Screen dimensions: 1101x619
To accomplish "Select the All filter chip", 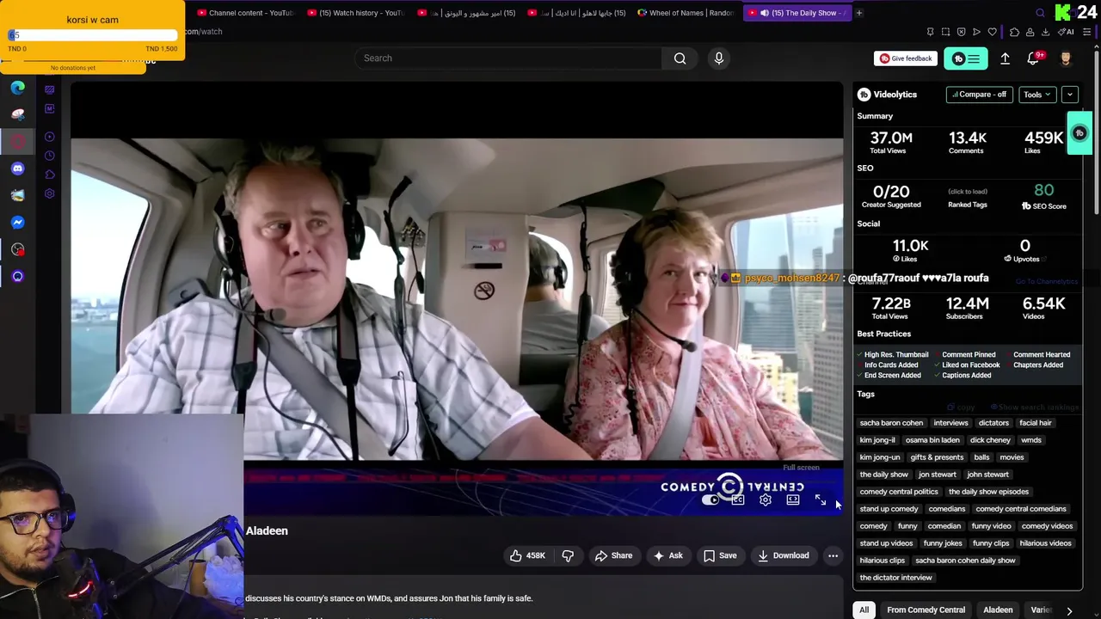I will click(x=864, y=610).
